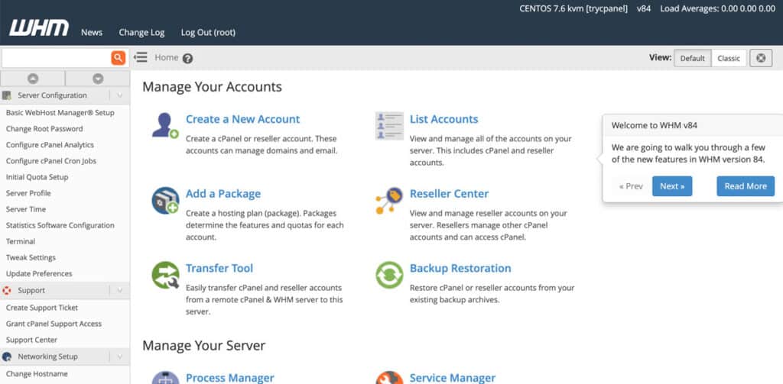This screenshot has height=384, width=783.
Task: Click the Home breadcrumb
Action: click(x=166, y=57)
